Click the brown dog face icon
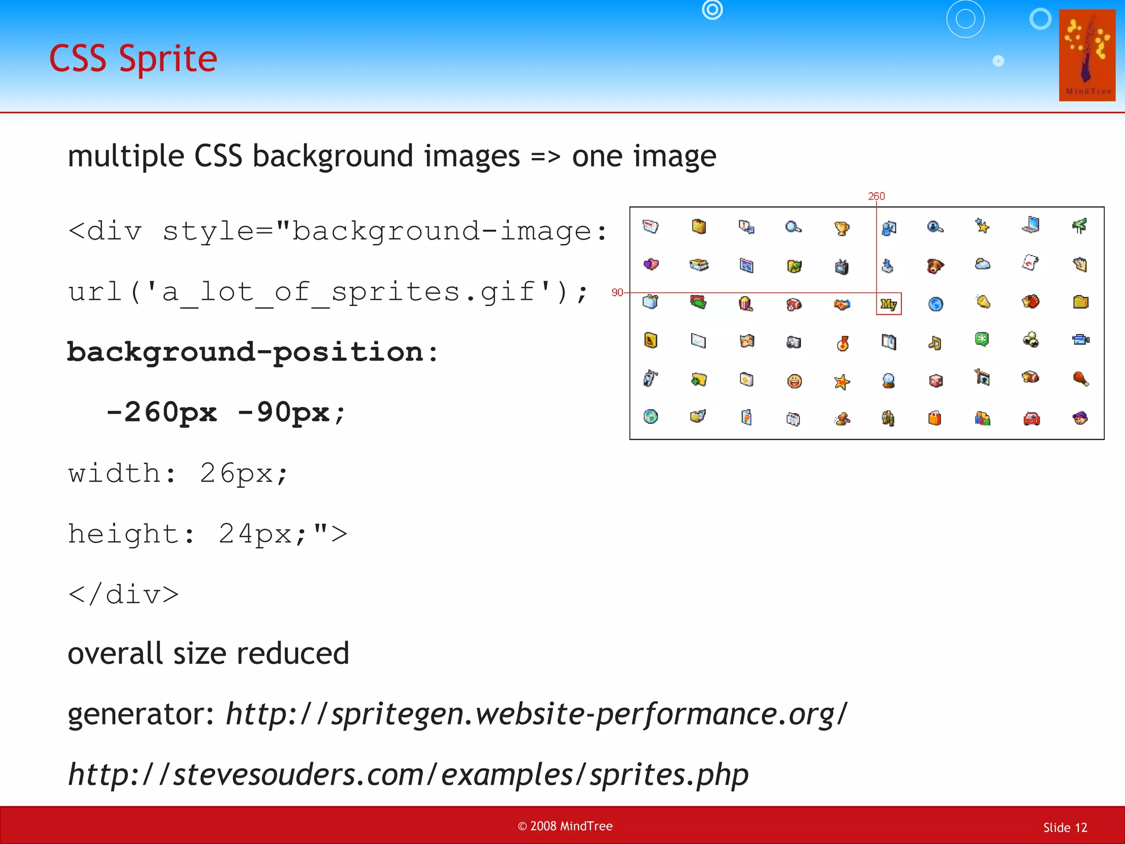The height and width of the screenshot is (844, 1125). click(x=935, y=266)
